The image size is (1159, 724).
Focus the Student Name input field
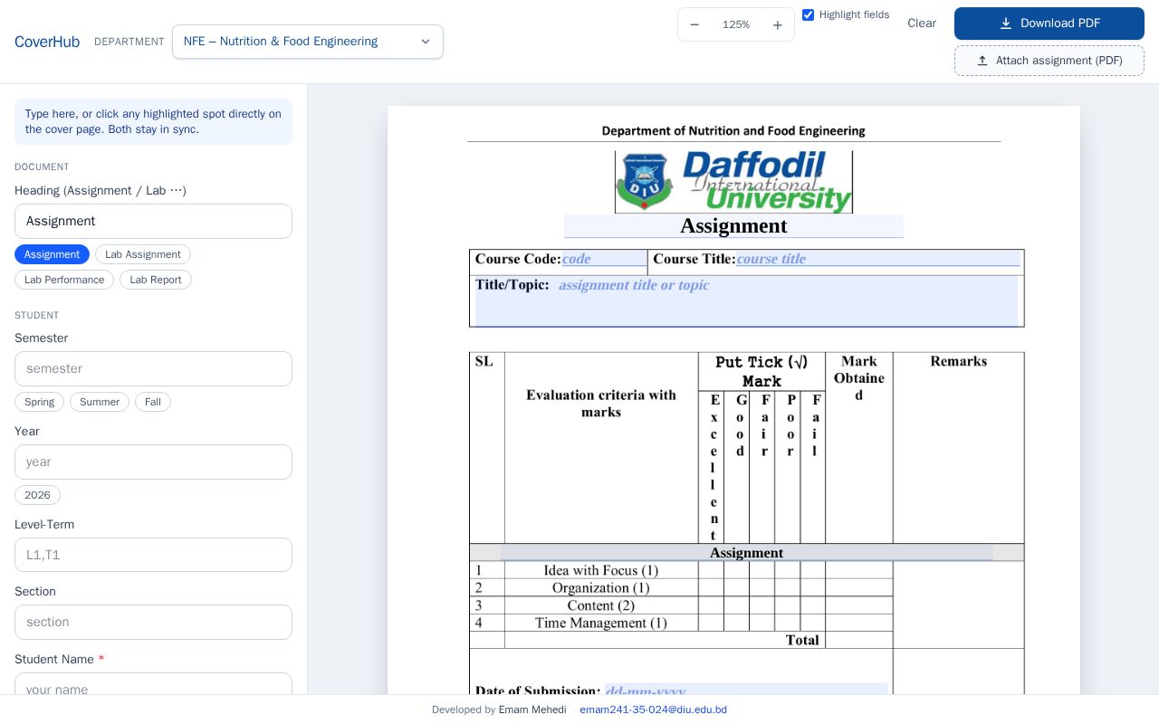coord(153,683)
